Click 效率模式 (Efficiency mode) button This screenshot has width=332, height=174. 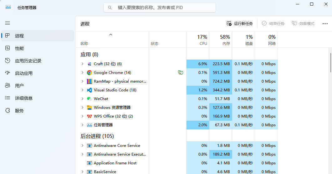pyautogui.click(x=303, y=24)
